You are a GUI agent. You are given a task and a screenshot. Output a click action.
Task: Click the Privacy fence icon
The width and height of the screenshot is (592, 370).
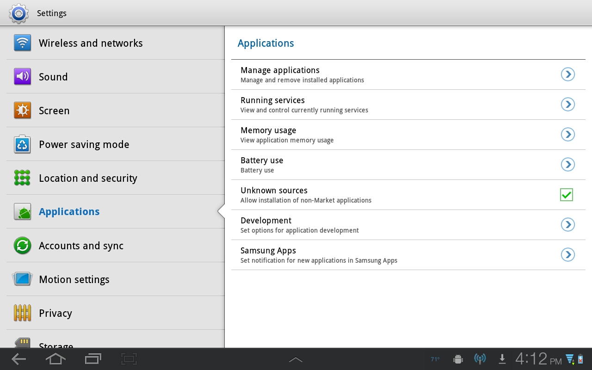(22, 313)
